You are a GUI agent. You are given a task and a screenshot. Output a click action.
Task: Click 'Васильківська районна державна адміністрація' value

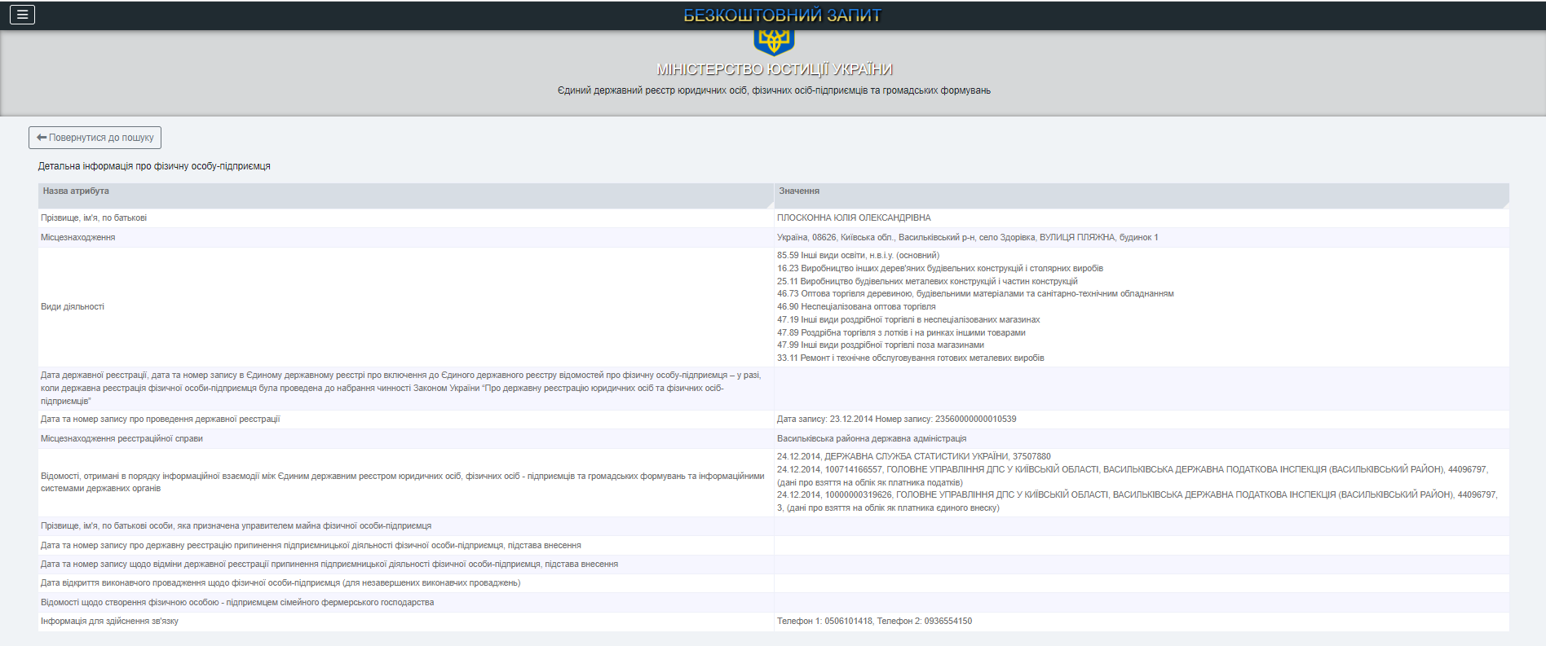pyautogui.click(x=871, y=439)
